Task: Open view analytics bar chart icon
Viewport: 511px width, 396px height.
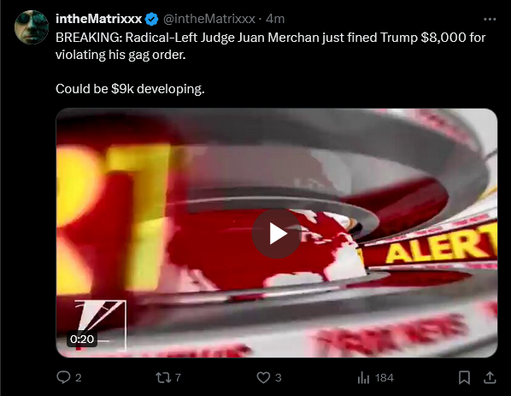Action: (x=363, y=378)
